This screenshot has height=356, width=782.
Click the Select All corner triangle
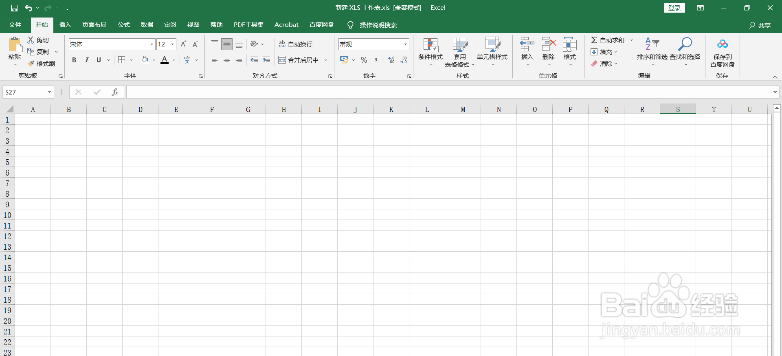coord(9,109)
